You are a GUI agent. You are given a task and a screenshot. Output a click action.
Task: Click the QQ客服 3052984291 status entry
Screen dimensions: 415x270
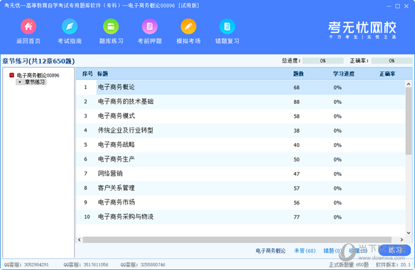coord(26,264)
